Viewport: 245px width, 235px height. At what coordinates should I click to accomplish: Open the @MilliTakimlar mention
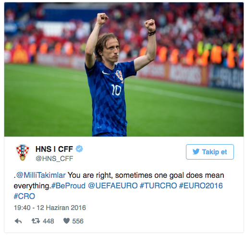(x=41, y=175)
